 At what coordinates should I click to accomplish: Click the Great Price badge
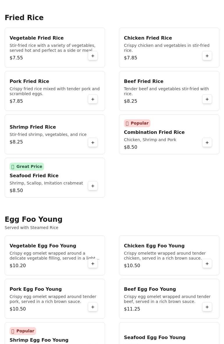[x=27, y=166]
